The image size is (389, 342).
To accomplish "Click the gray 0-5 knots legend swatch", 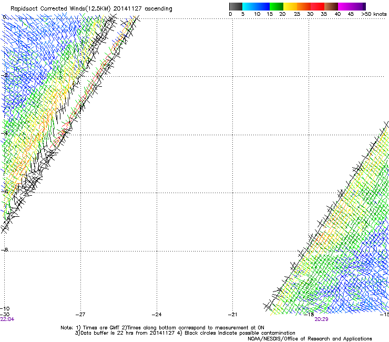I will click(x=236, y=6).
